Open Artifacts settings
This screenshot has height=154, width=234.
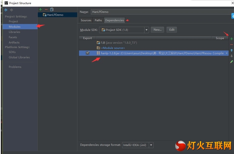14,42
